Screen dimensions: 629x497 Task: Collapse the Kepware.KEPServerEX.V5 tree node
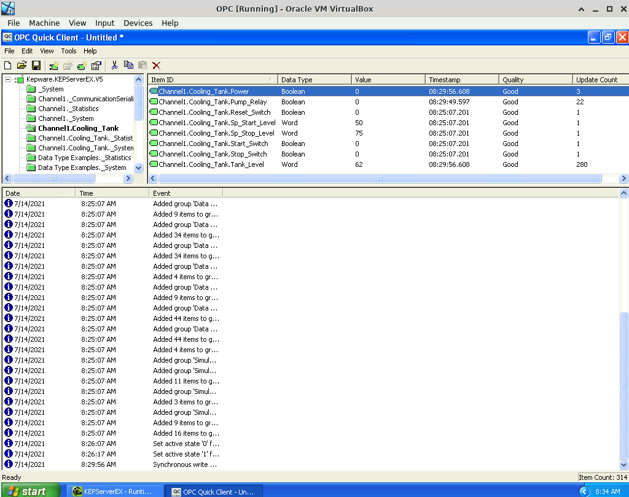coord(7,79)
